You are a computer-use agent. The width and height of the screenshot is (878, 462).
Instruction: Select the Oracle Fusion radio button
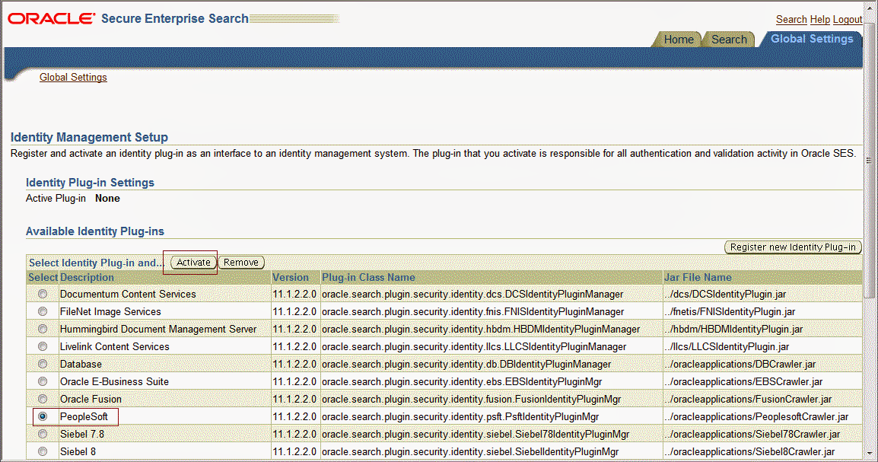pos(43,399)
